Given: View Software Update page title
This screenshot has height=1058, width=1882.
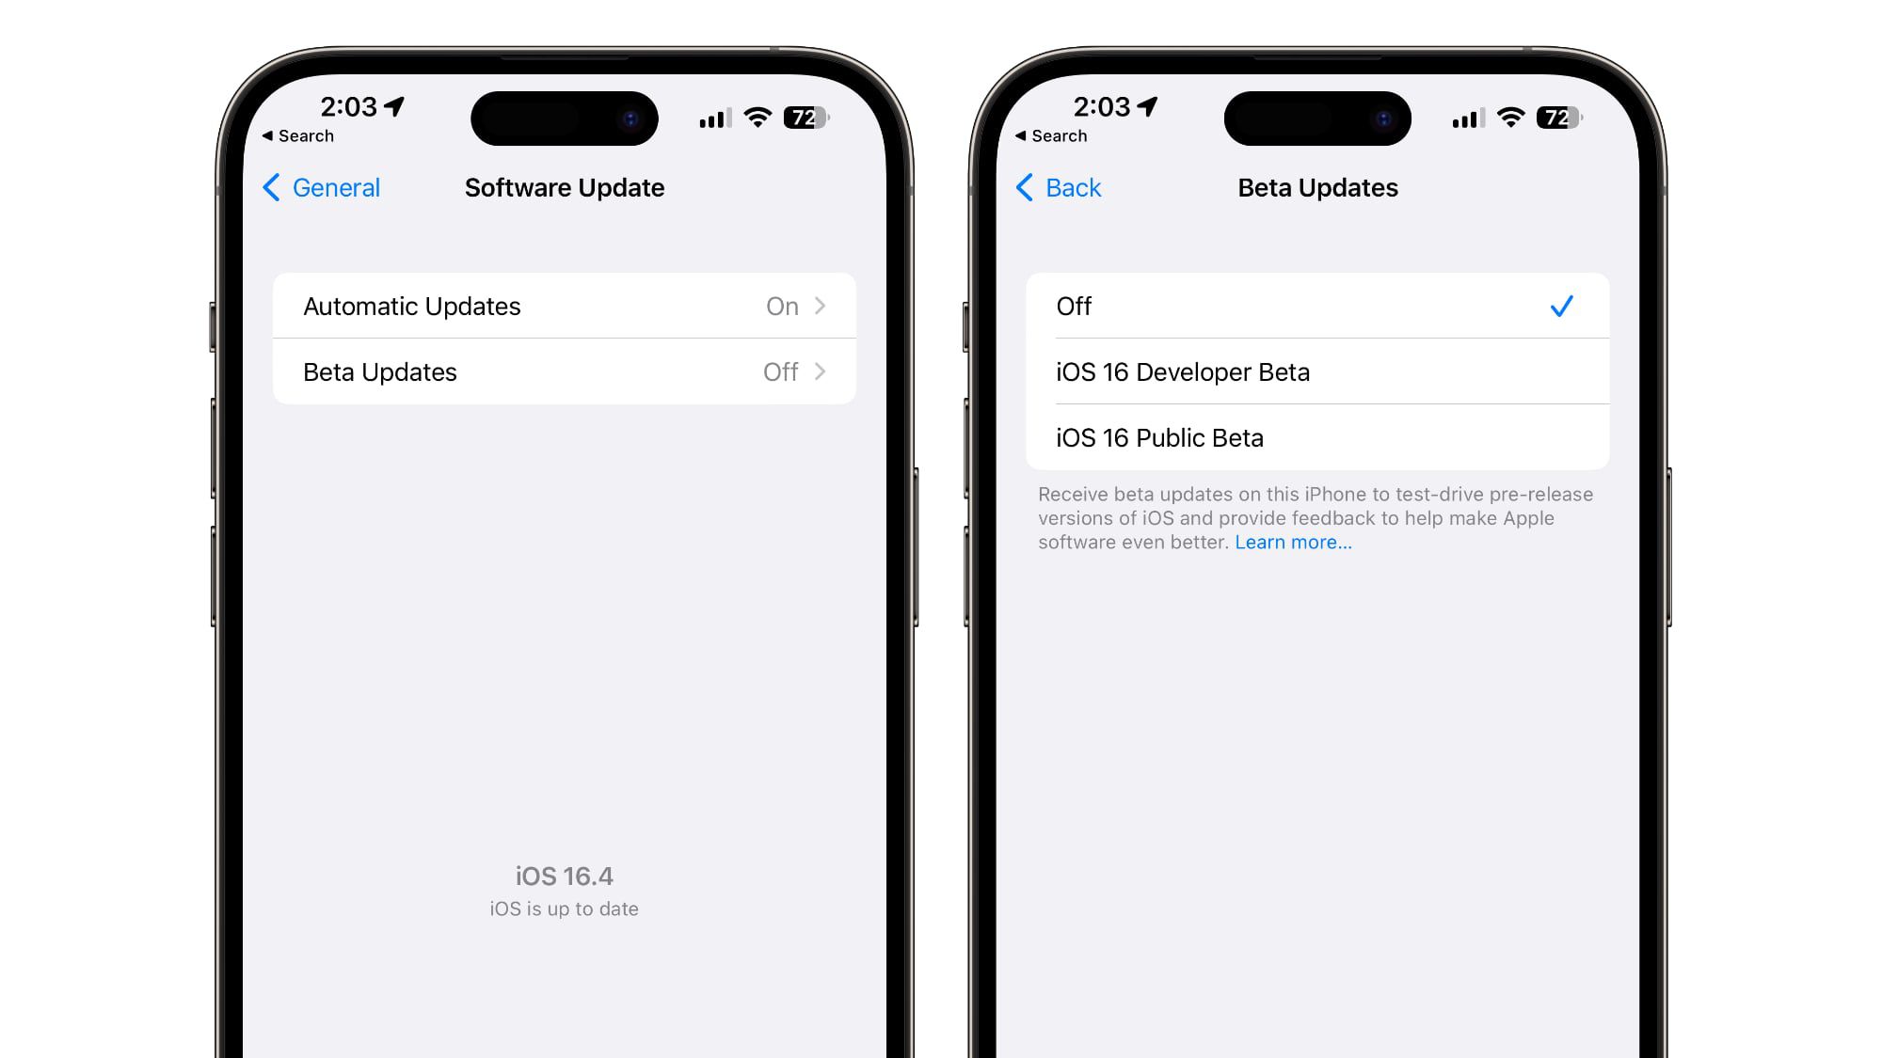Looking at the screenshot, I should 564,187.
